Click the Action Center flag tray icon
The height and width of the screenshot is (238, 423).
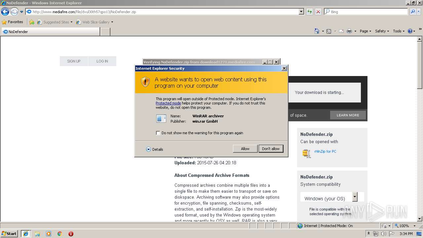point(392,234)
